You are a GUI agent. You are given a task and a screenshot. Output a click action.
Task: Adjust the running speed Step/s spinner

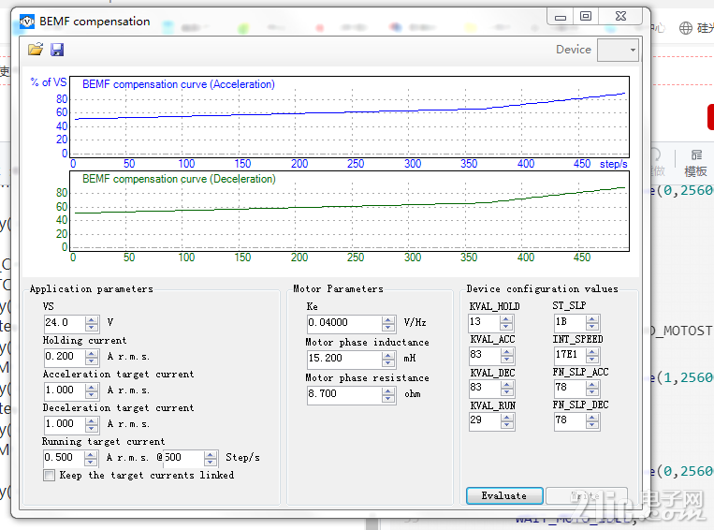211,458
